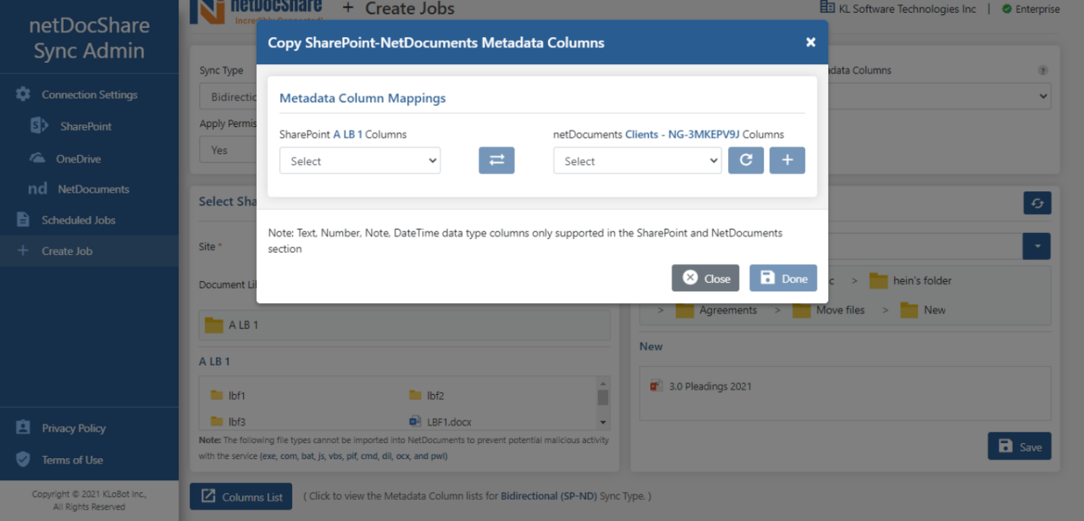Click the Move files folder breadcrumb
This screenshot has width=1084, height=521.
point(829,310)
